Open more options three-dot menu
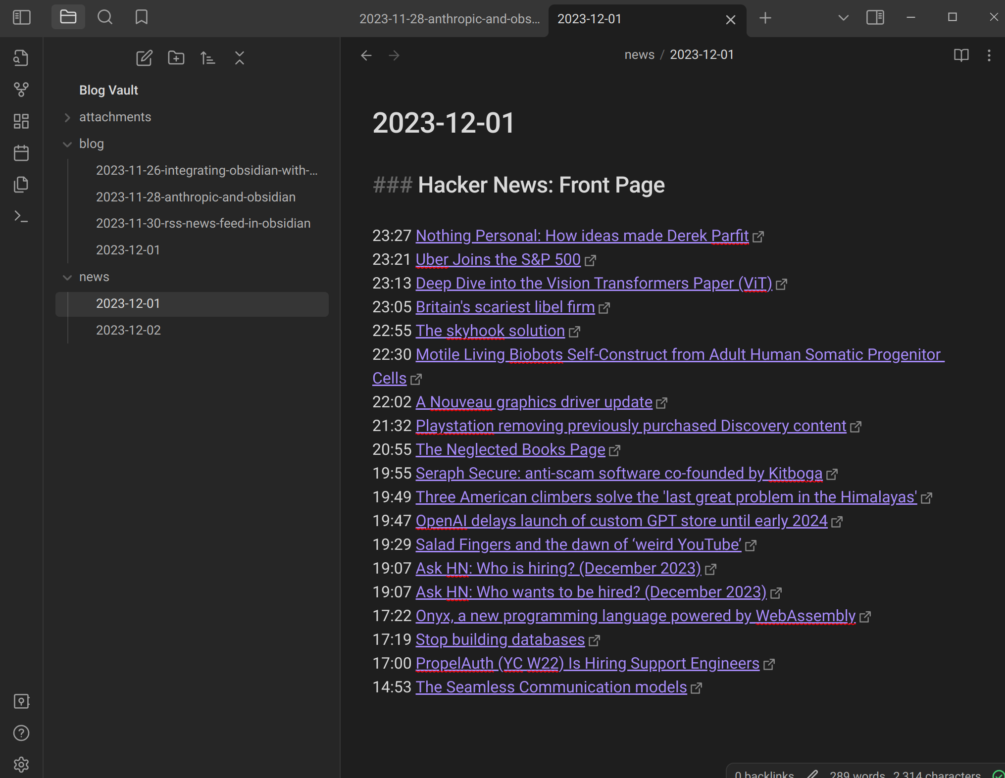Screen dimensions: 1005x778 [x=989, y=55]
